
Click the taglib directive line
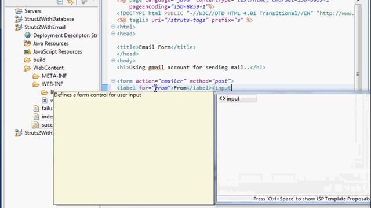pos(184,20)
